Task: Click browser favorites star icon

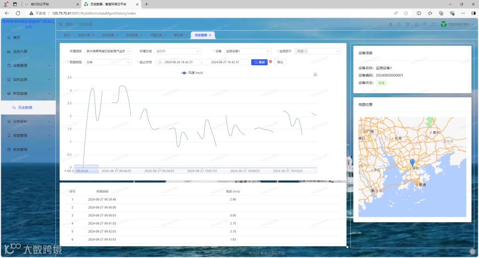Action: [x=406, y=13]
